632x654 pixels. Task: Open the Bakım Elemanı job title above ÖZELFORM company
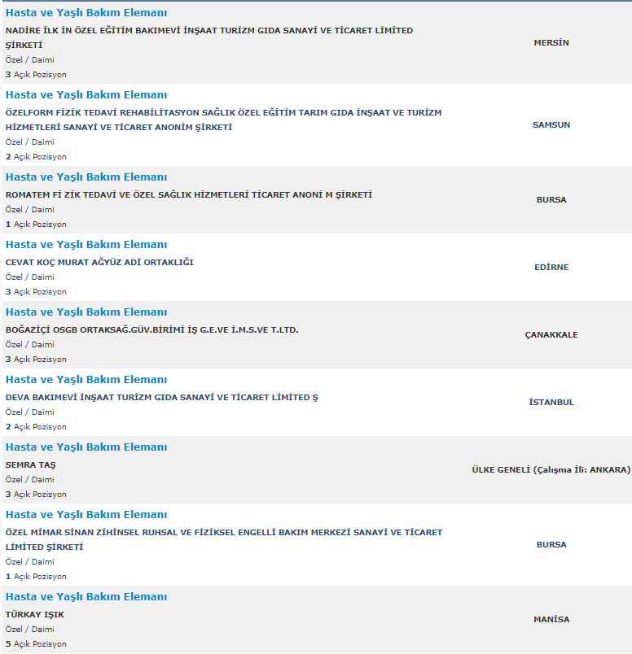(86, 95)
